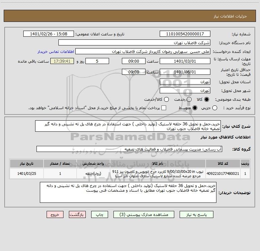Select the خدمت radio button
The height and width of the screenshot is (251, 260).
189,99
